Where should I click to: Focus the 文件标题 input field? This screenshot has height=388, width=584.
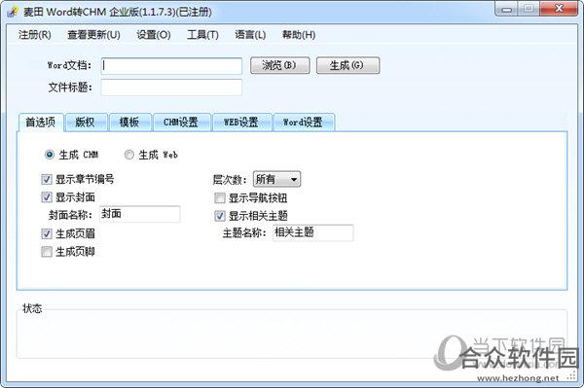[171, 88]
